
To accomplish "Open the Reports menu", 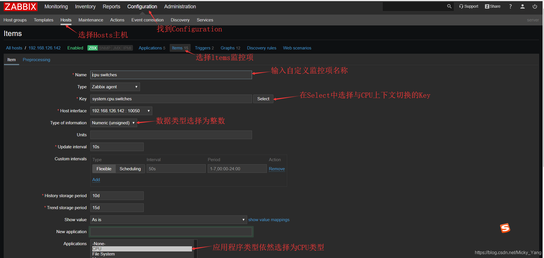I will 111,7.
